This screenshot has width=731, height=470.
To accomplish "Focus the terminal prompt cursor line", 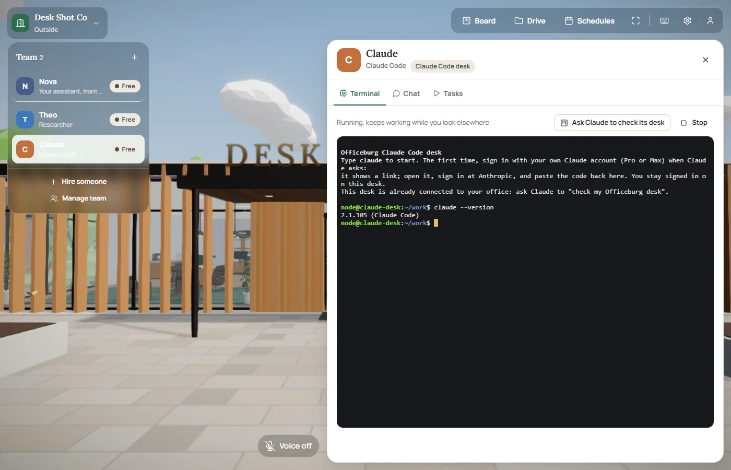I will tap(390, 223).
